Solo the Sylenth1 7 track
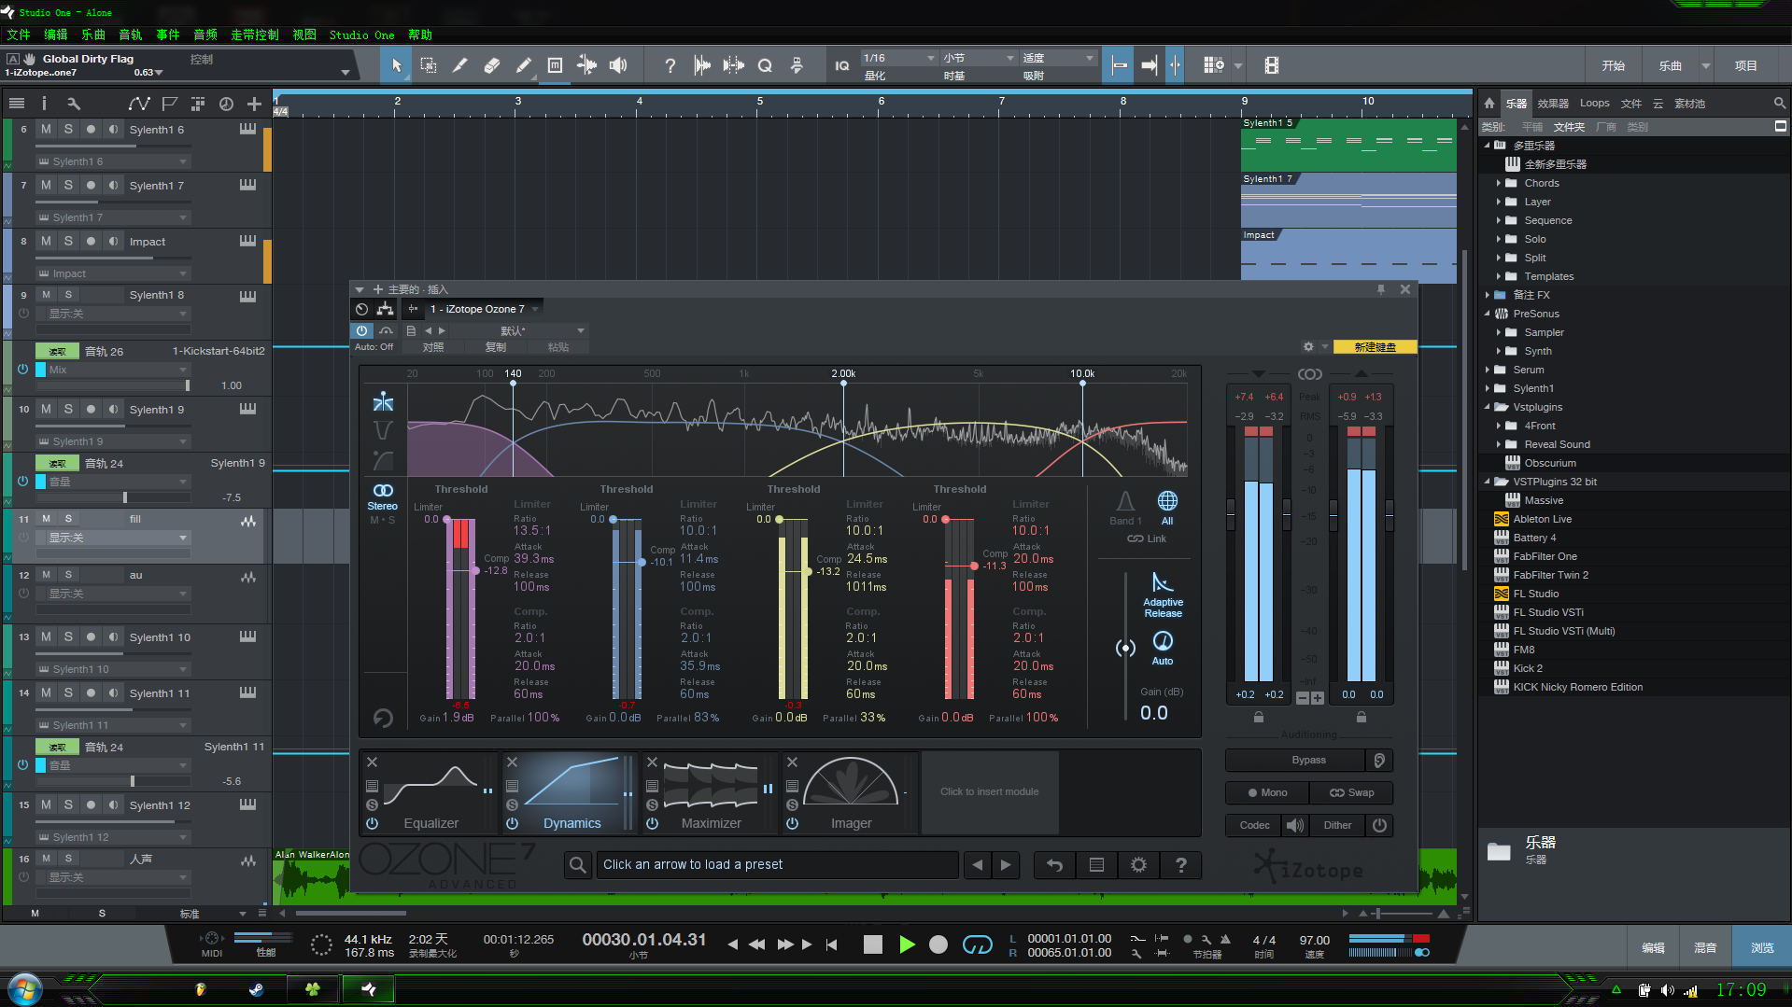 pos(68,185)
